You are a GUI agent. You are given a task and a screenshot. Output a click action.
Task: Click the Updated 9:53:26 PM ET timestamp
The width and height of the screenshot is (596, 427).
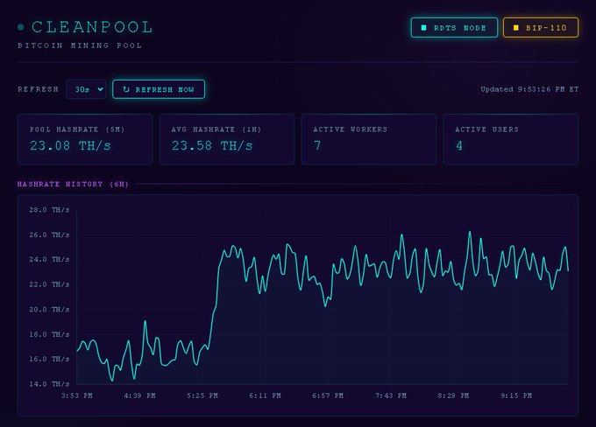[529, 89]
